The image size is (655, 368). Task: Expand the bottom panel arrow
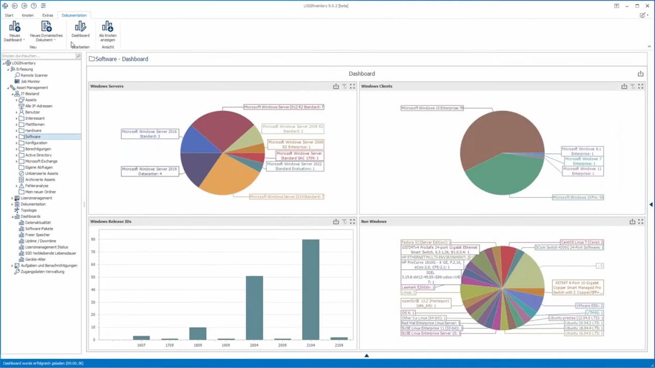[367, 355]
